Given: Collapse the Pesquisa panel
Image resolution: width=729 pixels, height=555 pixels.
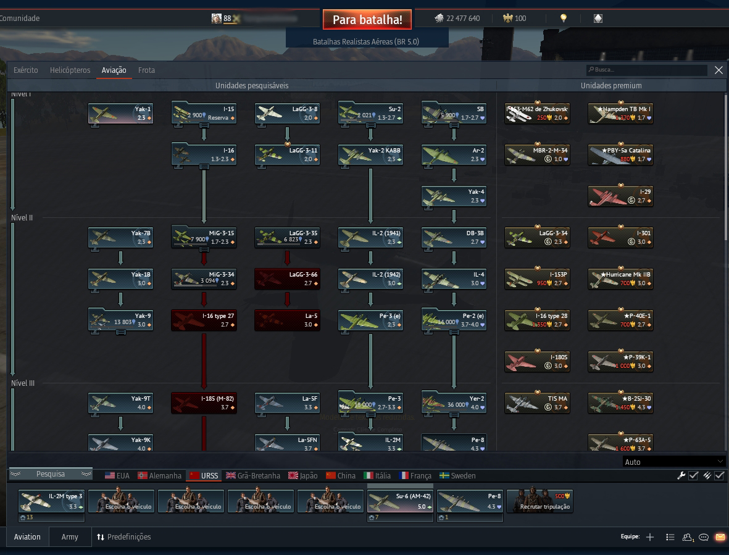Looking at the screenshot, I should click(x=51, y=474).
